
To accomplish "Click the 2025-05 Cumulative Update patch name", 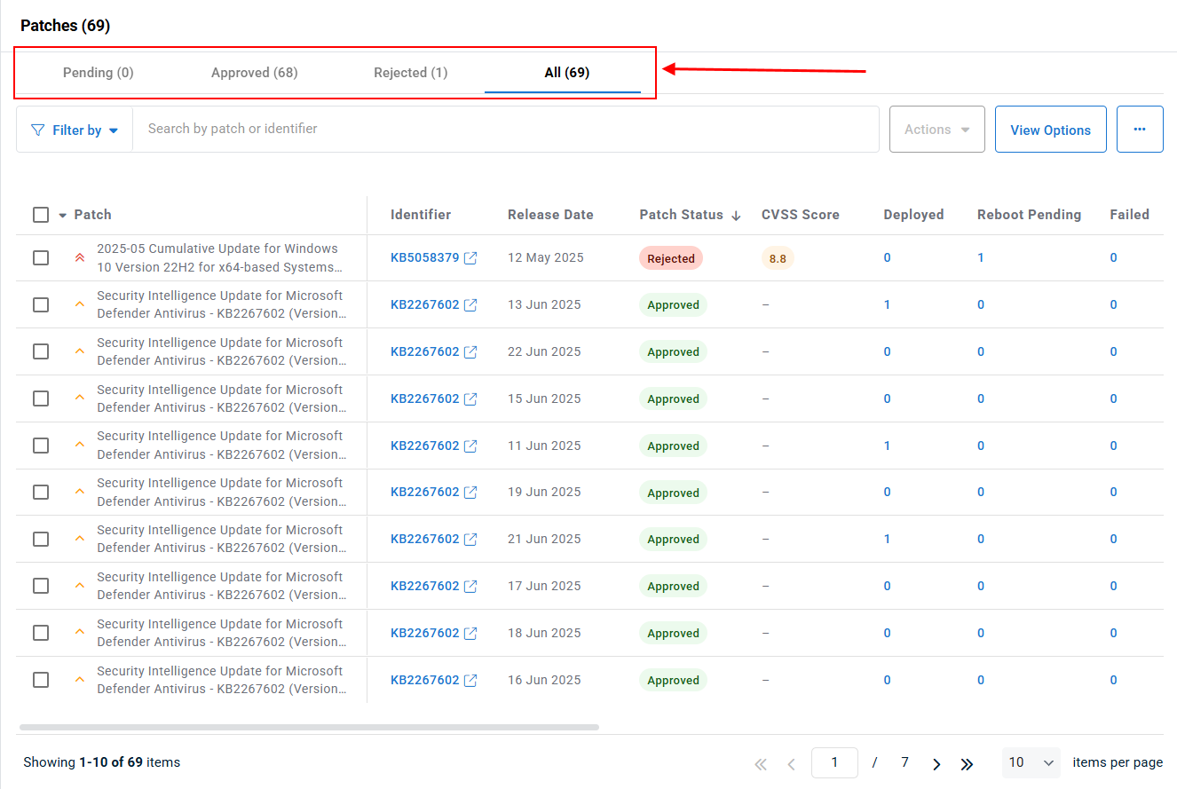I will click(x=219, y=258).
